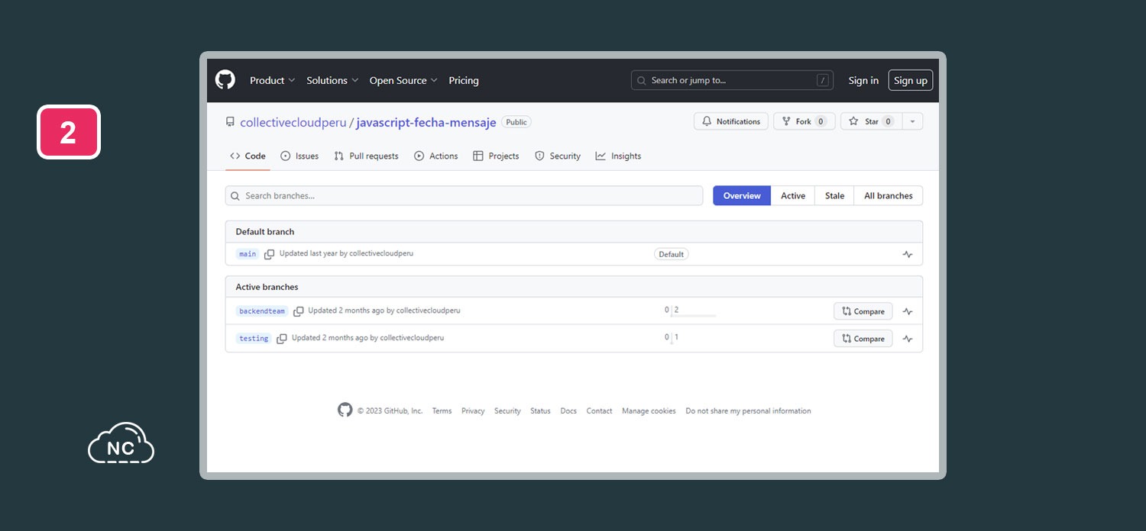Viewport: 1146px width, 531px height.
Task: Open the Status footer link
Action: pos(540,410)
